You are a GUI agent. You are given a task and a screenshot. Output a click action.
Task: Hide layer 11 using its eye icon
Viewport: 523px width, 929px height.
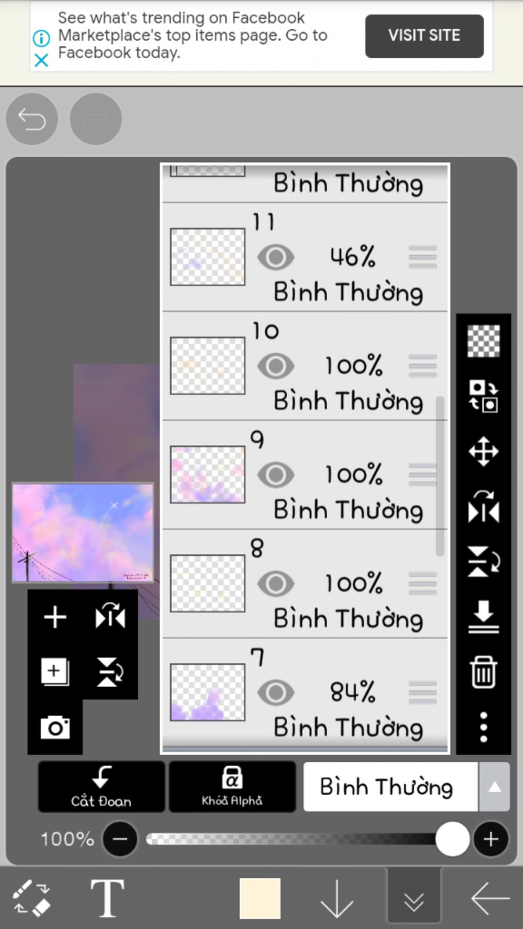[276, 257]
